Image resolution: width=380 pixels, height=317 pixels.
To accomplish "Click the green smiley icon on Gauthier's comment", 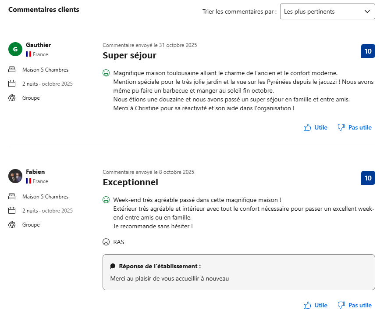I will coord(106,72).
